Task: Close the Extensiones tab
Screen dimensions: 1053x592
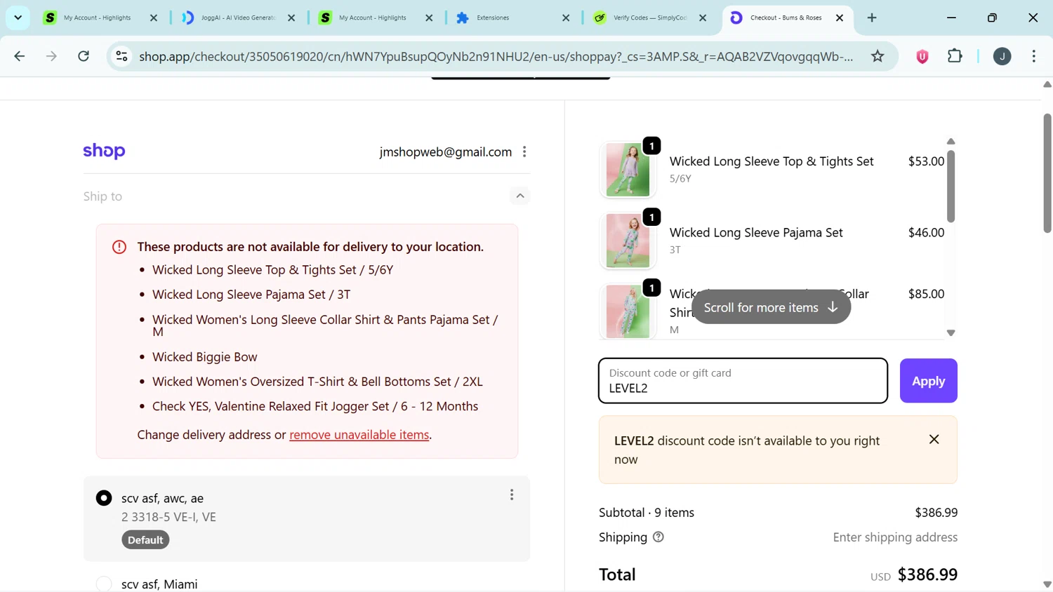Action: tap(566, 18)
